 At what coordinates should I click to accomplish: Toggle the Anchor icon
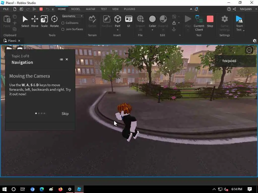click(174, 29)
